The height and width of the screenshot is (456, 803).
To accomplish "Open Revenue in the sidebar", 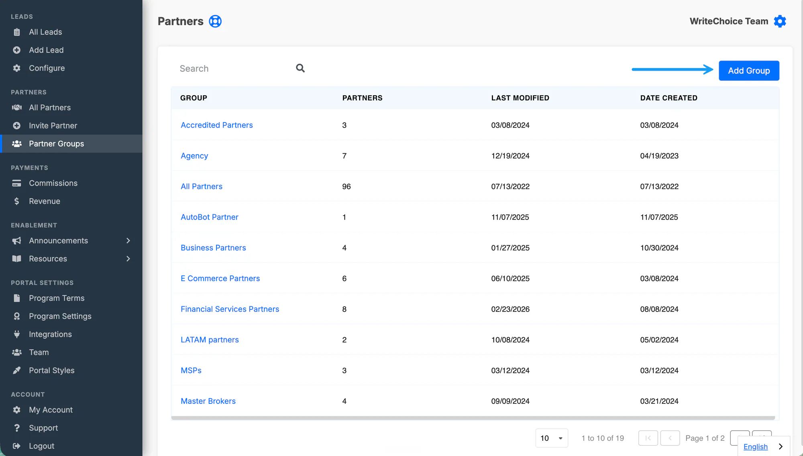I will pyautogui.click(x=45, y=201).
